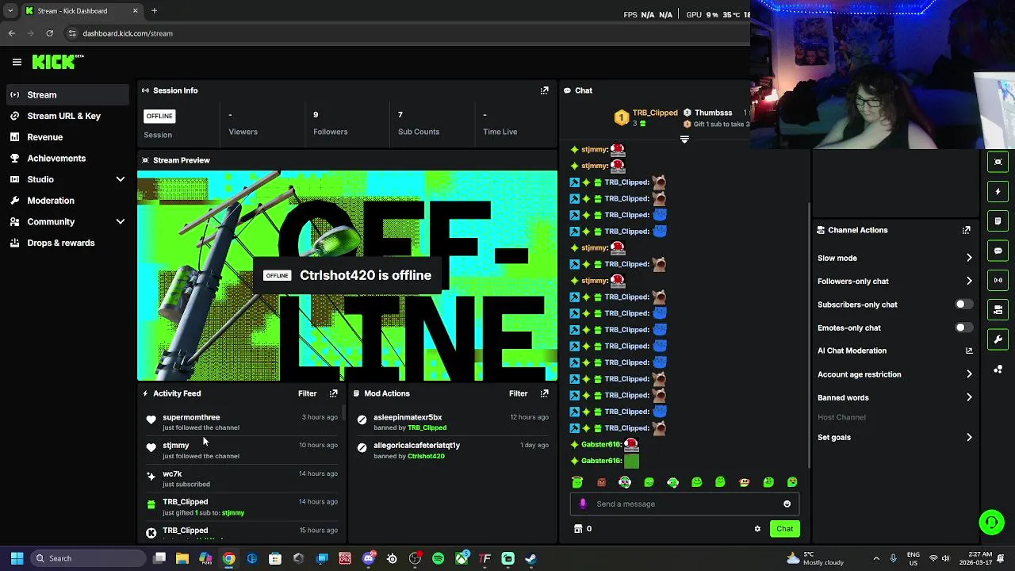Open Drops & rewards page

pyautogui.click(x=67, y=243)
